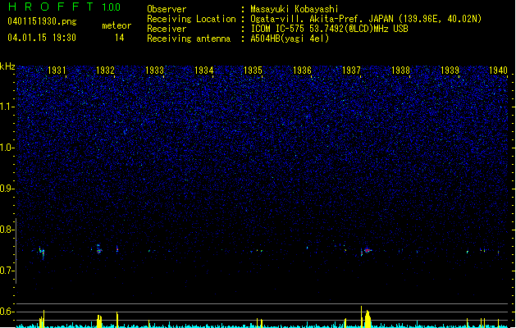Select the Ogata-vill. Akita-Pref. JAPAN location text

[366, 19]
